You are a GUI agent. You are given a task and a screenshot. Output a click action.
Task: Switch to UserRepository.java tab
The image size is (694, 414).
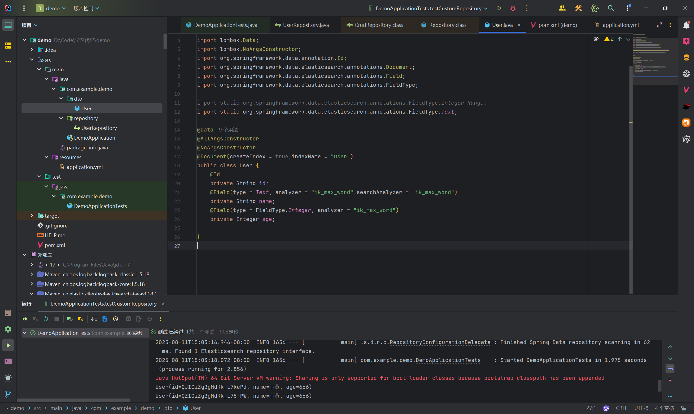click(306, 25)
